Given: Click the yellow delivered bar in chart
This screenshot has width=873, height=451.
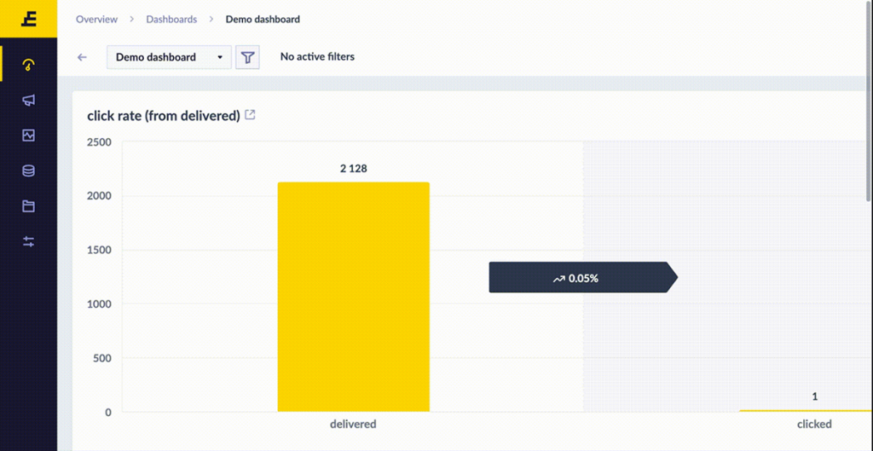Looking at the screenshot, I should (353, 297).
